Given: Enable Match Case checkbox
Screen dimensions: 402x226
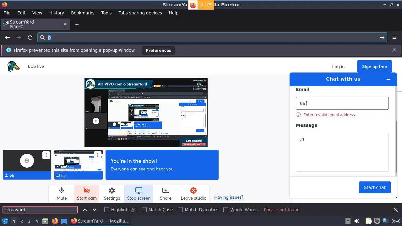Looking at the screenshot, I should [x=144, y=210].
